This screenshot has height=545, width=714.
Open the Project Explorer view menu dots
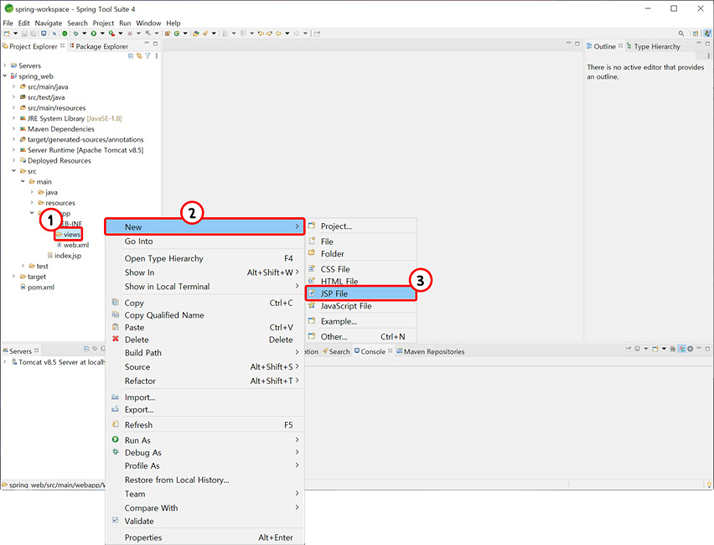click(x=157, y=55)
